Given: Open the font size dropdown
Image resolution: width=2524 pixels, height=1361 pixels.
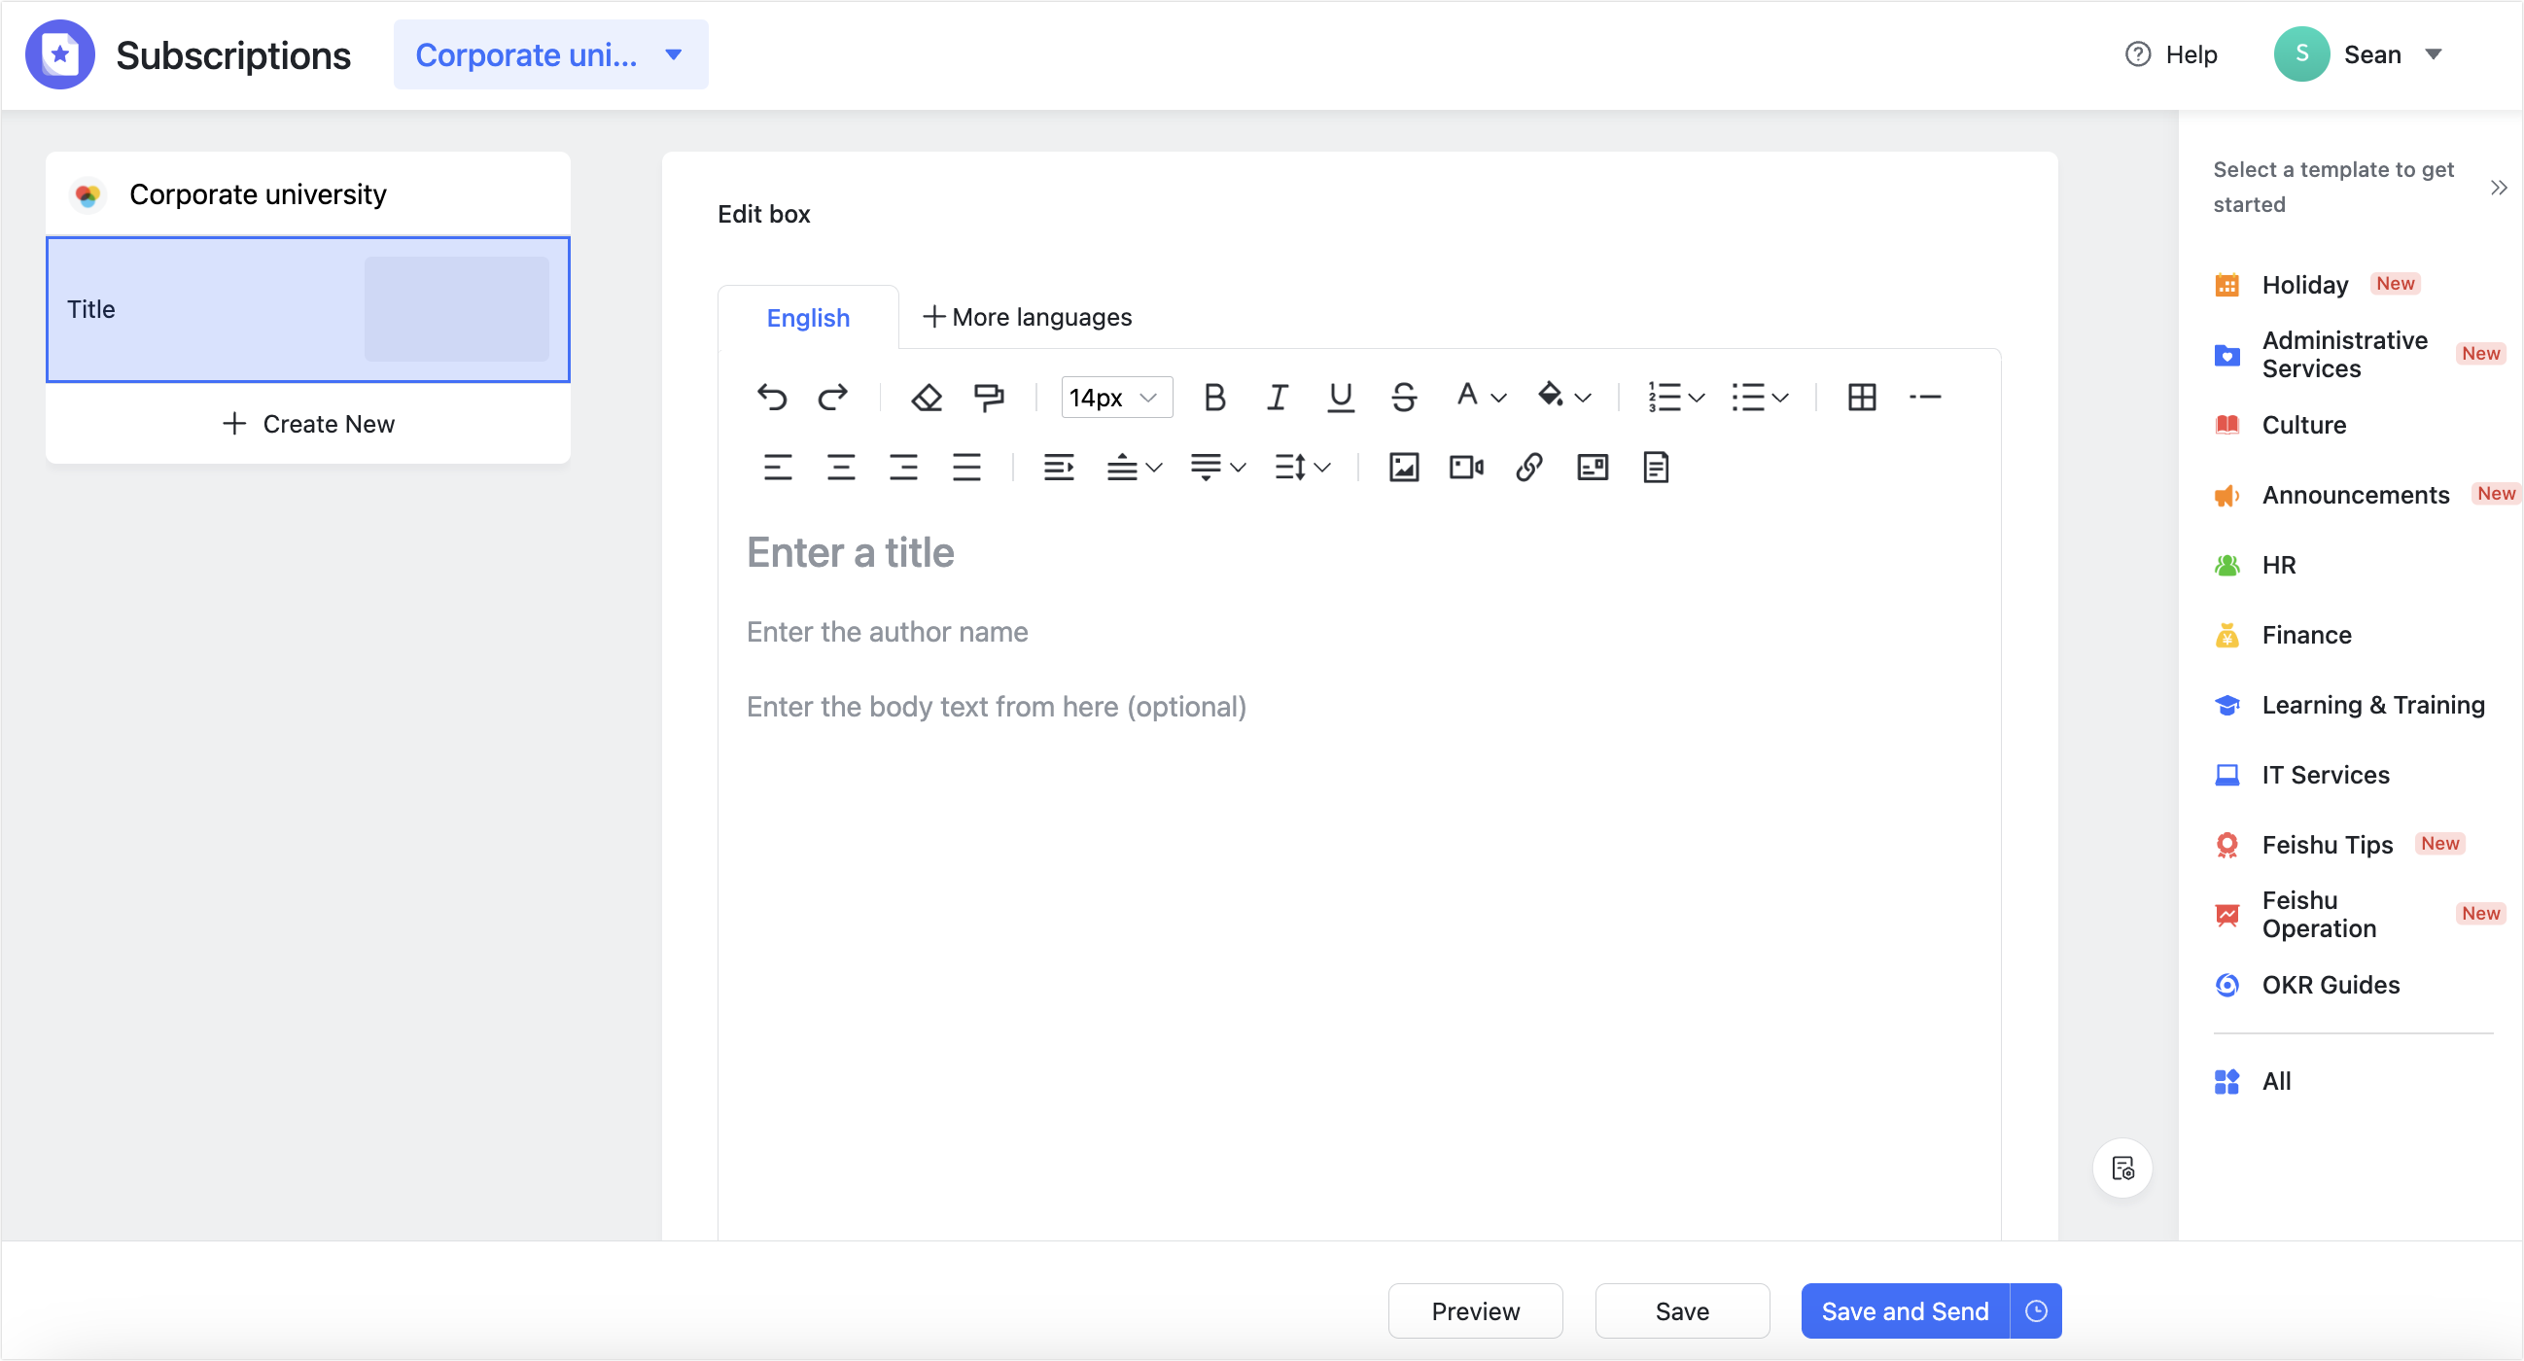Looking at the screenshot, I should [x=1115, y=397].
